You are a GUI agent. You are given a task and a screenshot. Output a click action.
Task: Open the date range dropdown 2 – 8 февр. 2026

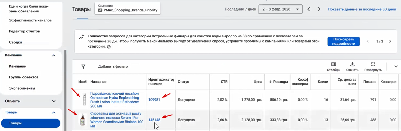(x=280, y=9)
